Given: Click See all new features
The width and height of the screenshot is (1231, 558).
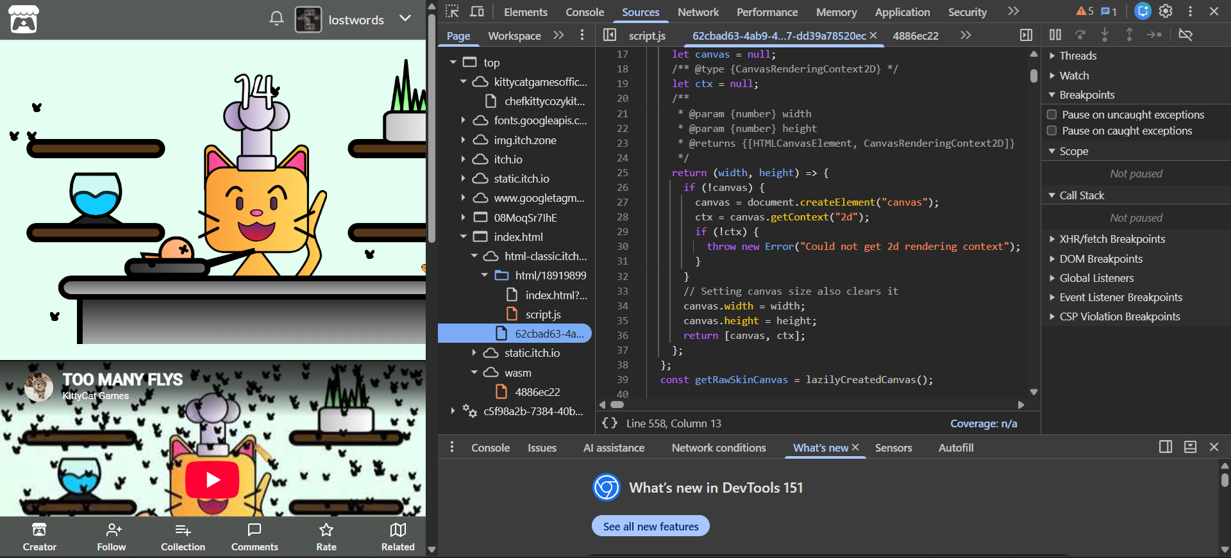Looking at the screenshot, I should click(x=651, y=526).
